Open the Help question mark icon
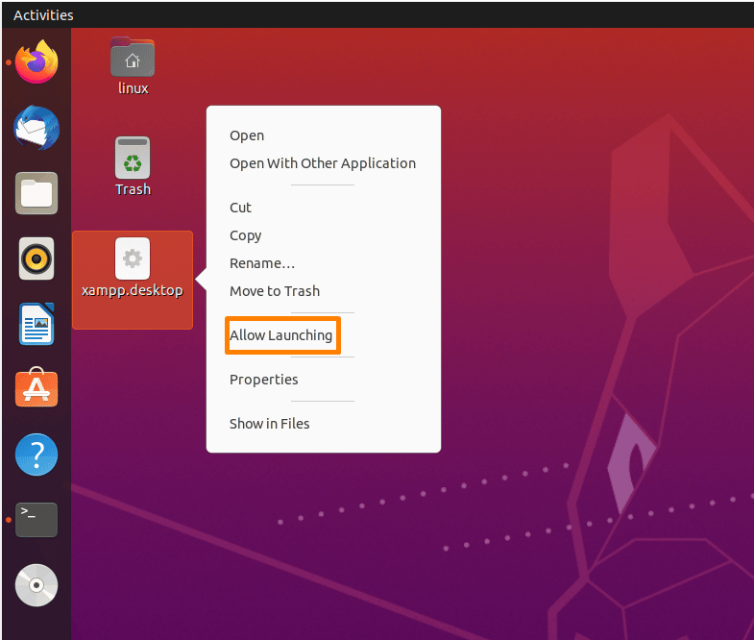754x640 pixels. tap(36, 455)
